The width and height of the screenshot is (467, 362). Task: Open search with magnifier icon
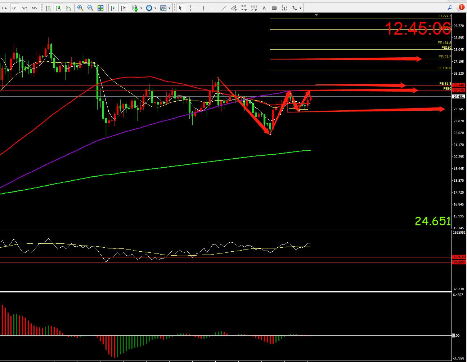(x=450, y=8)
